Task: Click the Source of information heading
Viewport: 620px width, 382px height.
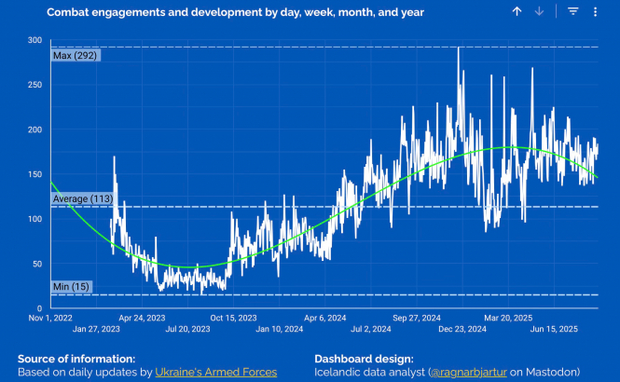Action: 76,358
